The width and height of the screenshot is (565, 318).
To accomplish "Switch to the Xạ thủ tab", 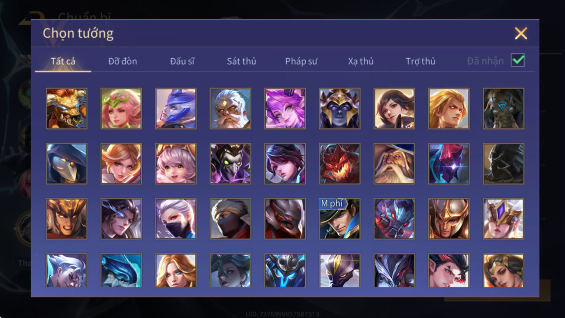I will click(361, 61).
